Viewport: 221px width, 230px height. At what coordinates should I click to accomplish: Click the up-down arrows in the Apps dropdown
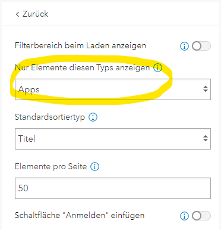click(206, 89)
